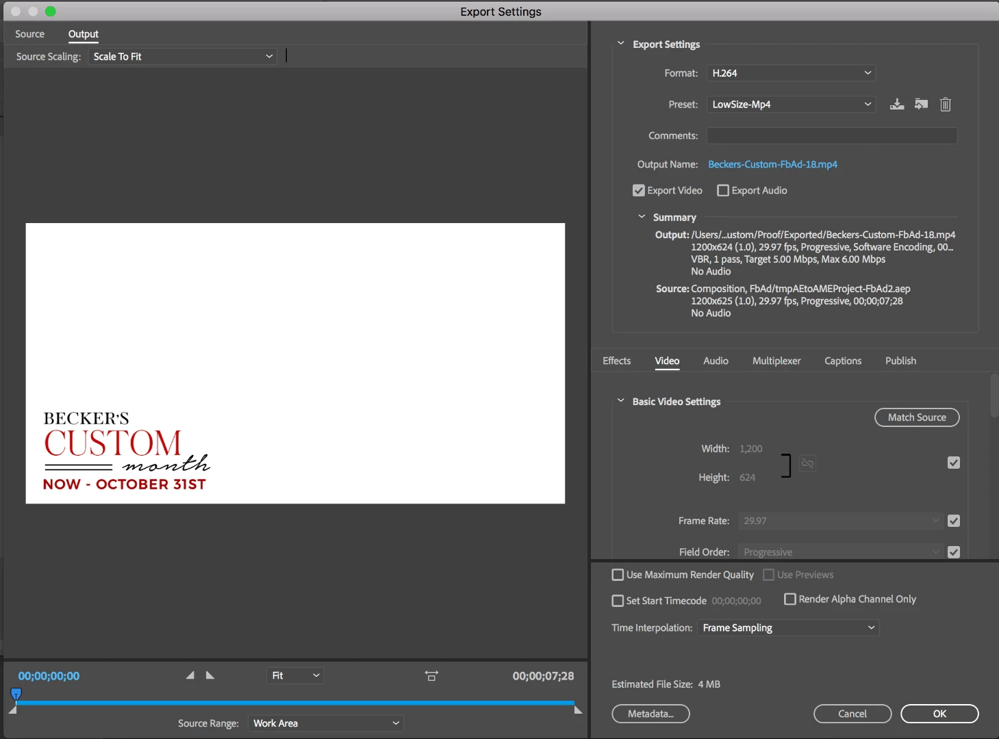999x739 pixels.
Task: Switch to the Source tab
Action: [29, 34]
